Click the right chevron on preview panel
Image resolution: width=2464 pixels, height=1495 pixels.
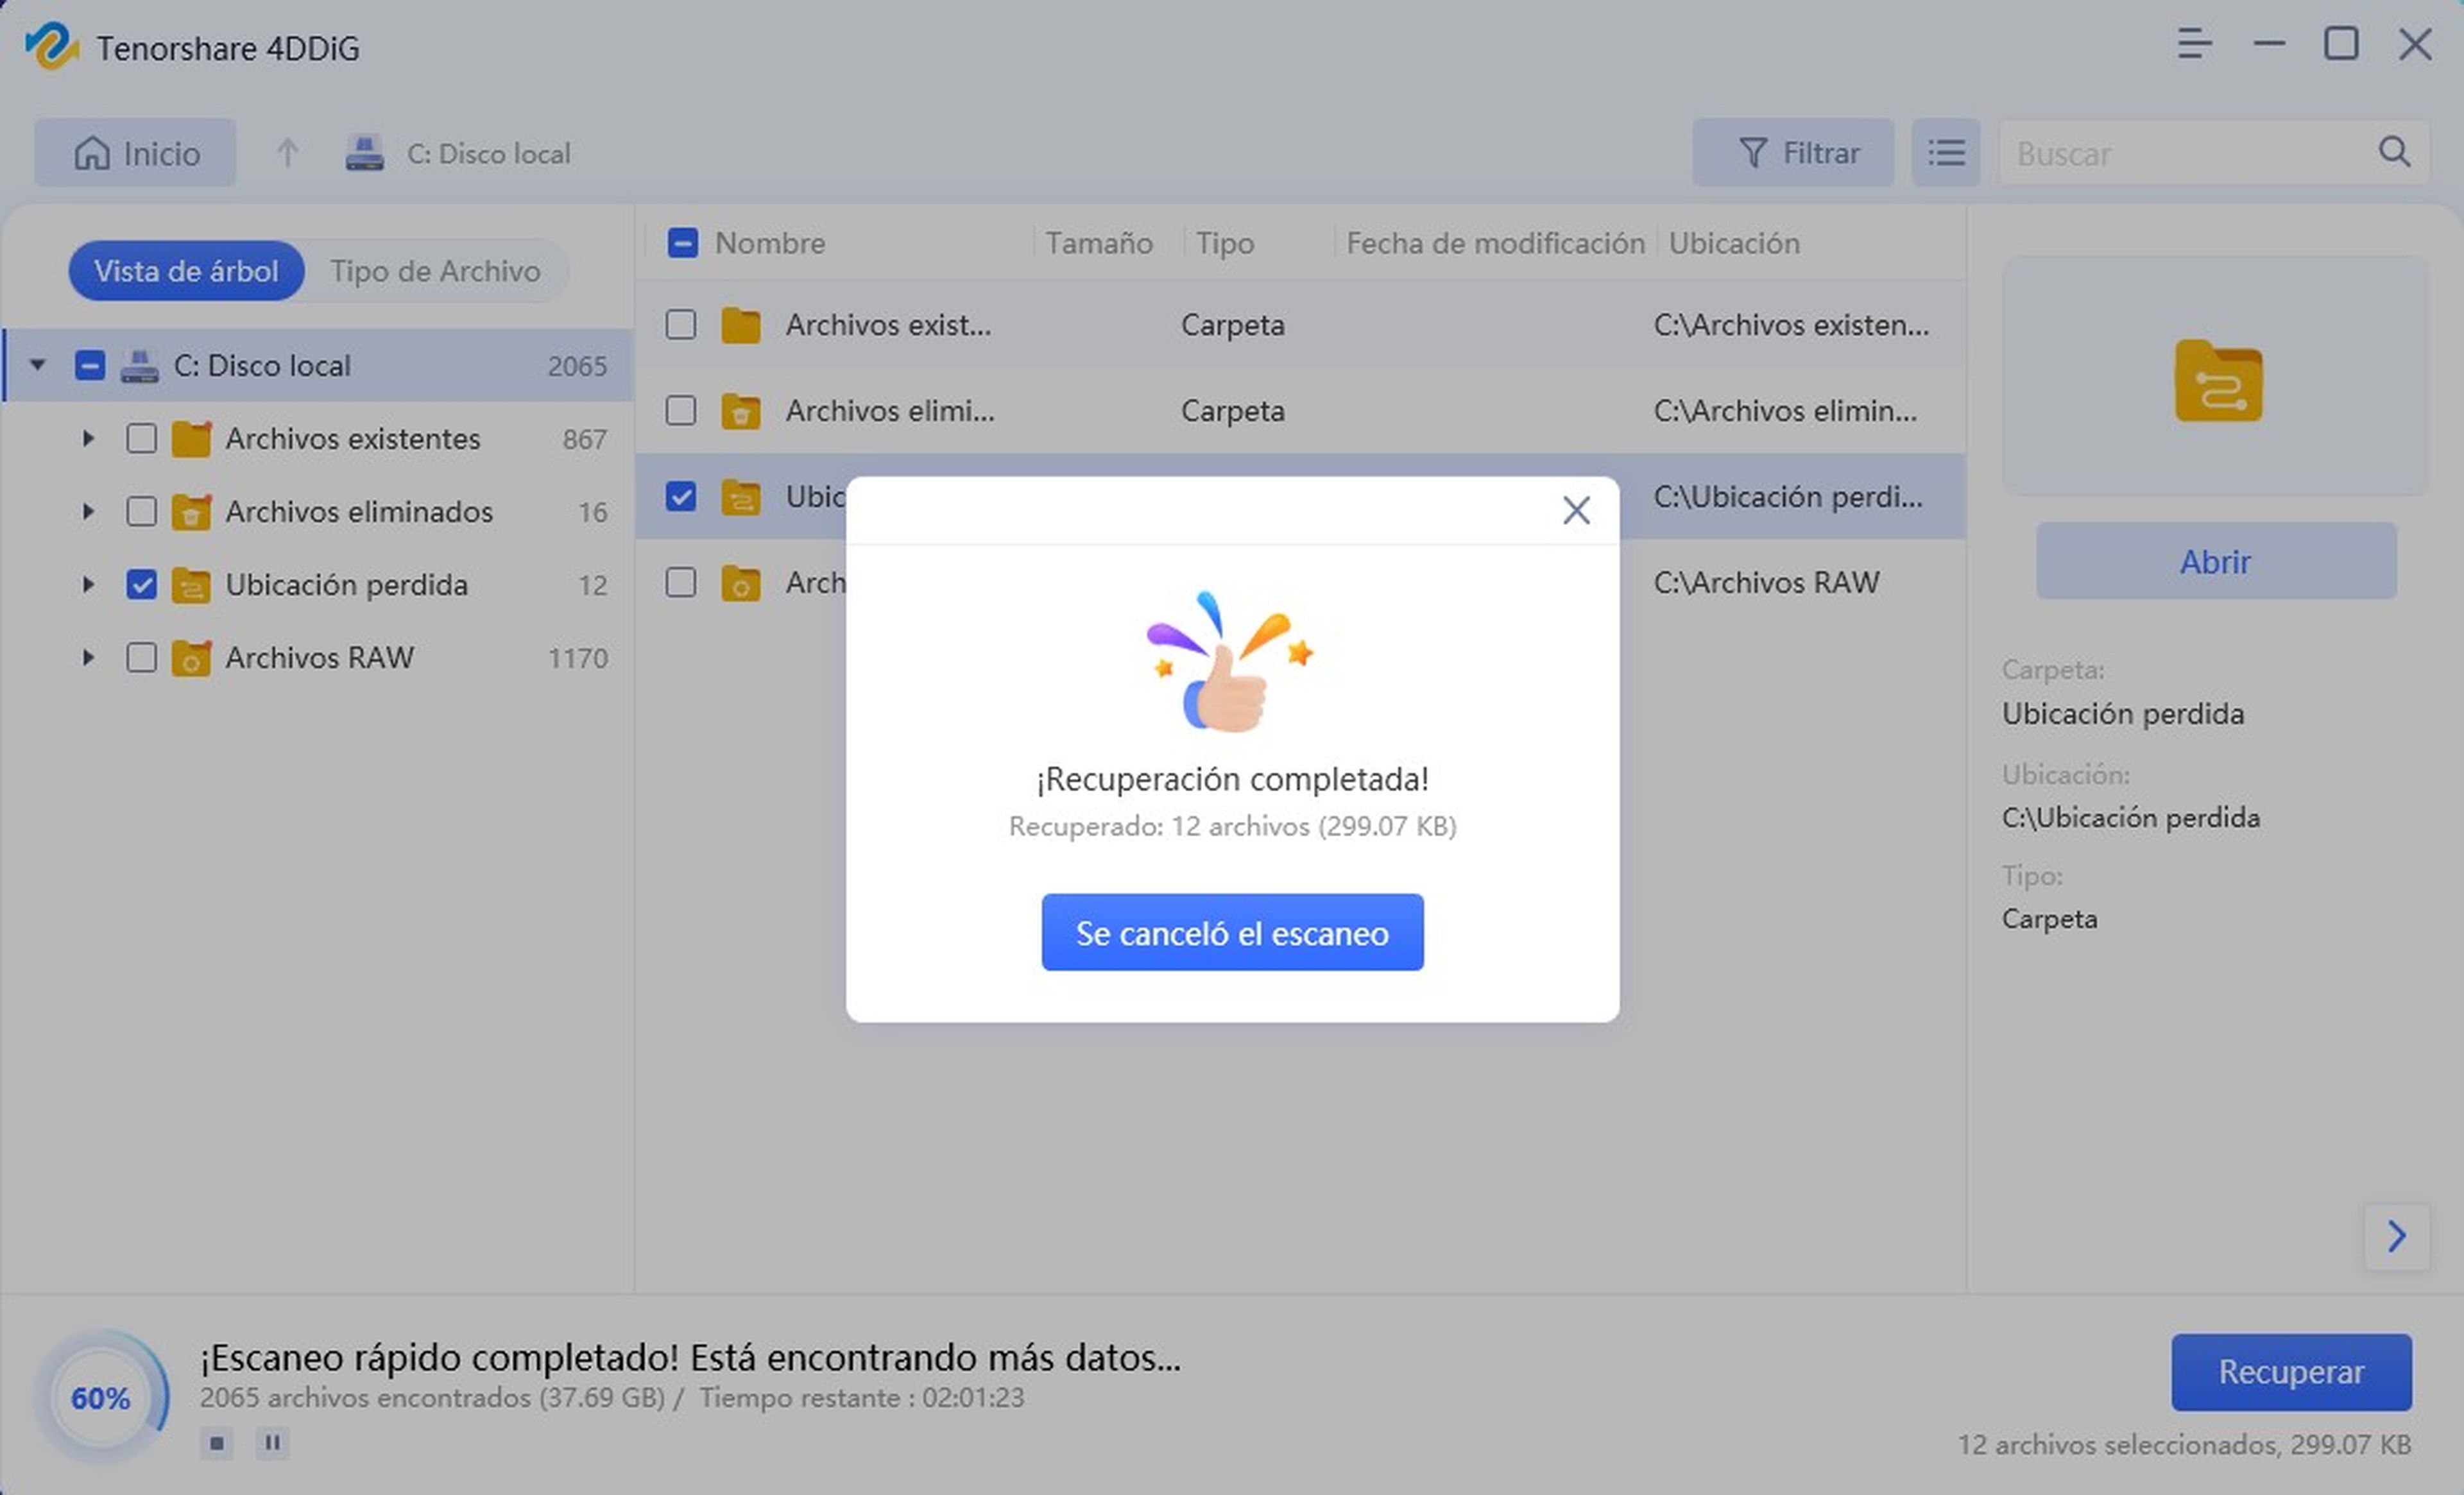tap(2397, 1236)
